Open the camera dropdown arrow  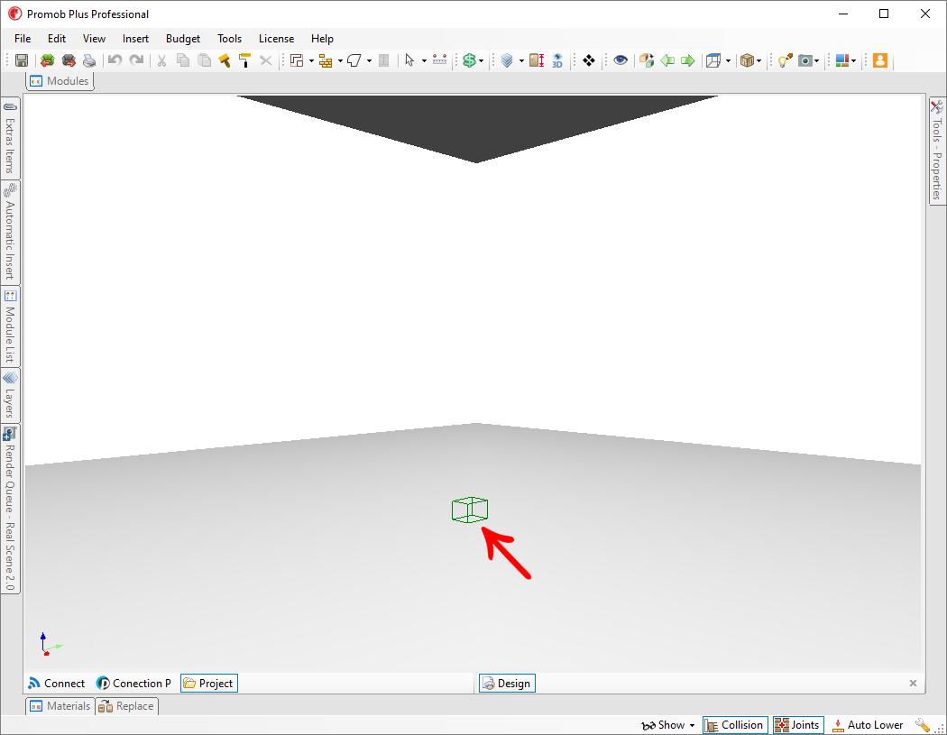coord(817,60)
